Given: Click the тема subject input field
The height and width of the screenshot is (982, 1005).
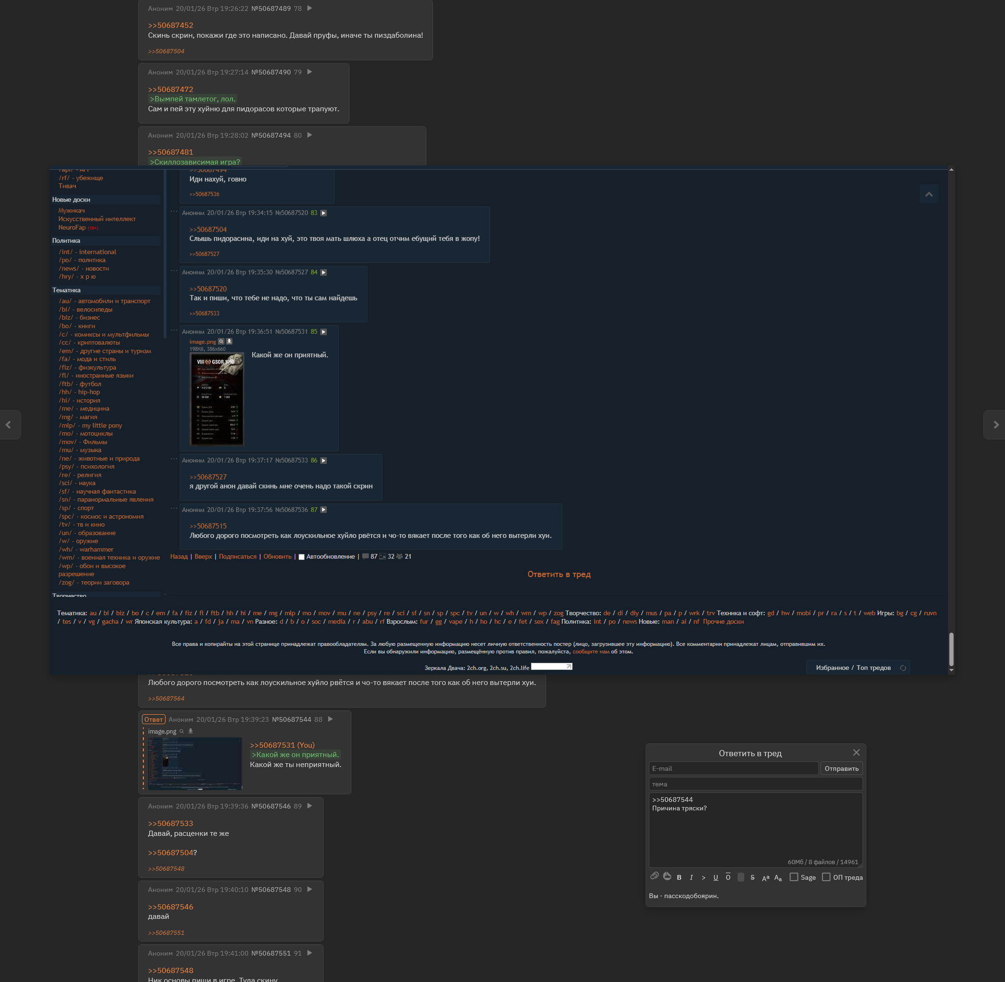Looking at the screenshot, I should coord(756,784).
